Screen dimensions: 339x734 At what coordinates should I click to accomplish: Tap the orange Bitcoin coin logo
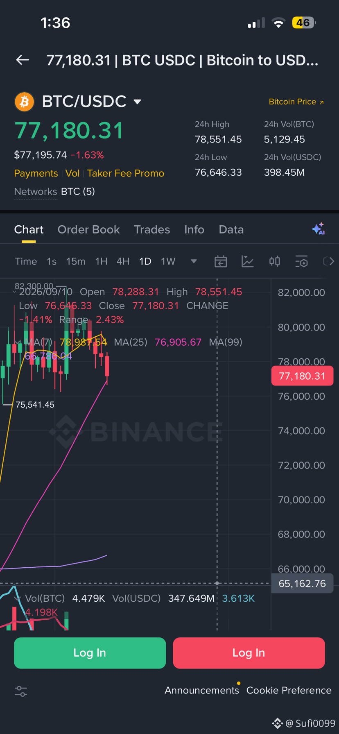[25, 102]
